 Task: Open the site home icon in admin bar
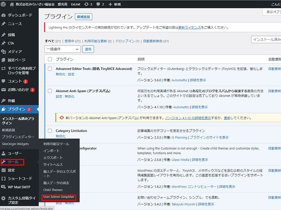[12, 4]
